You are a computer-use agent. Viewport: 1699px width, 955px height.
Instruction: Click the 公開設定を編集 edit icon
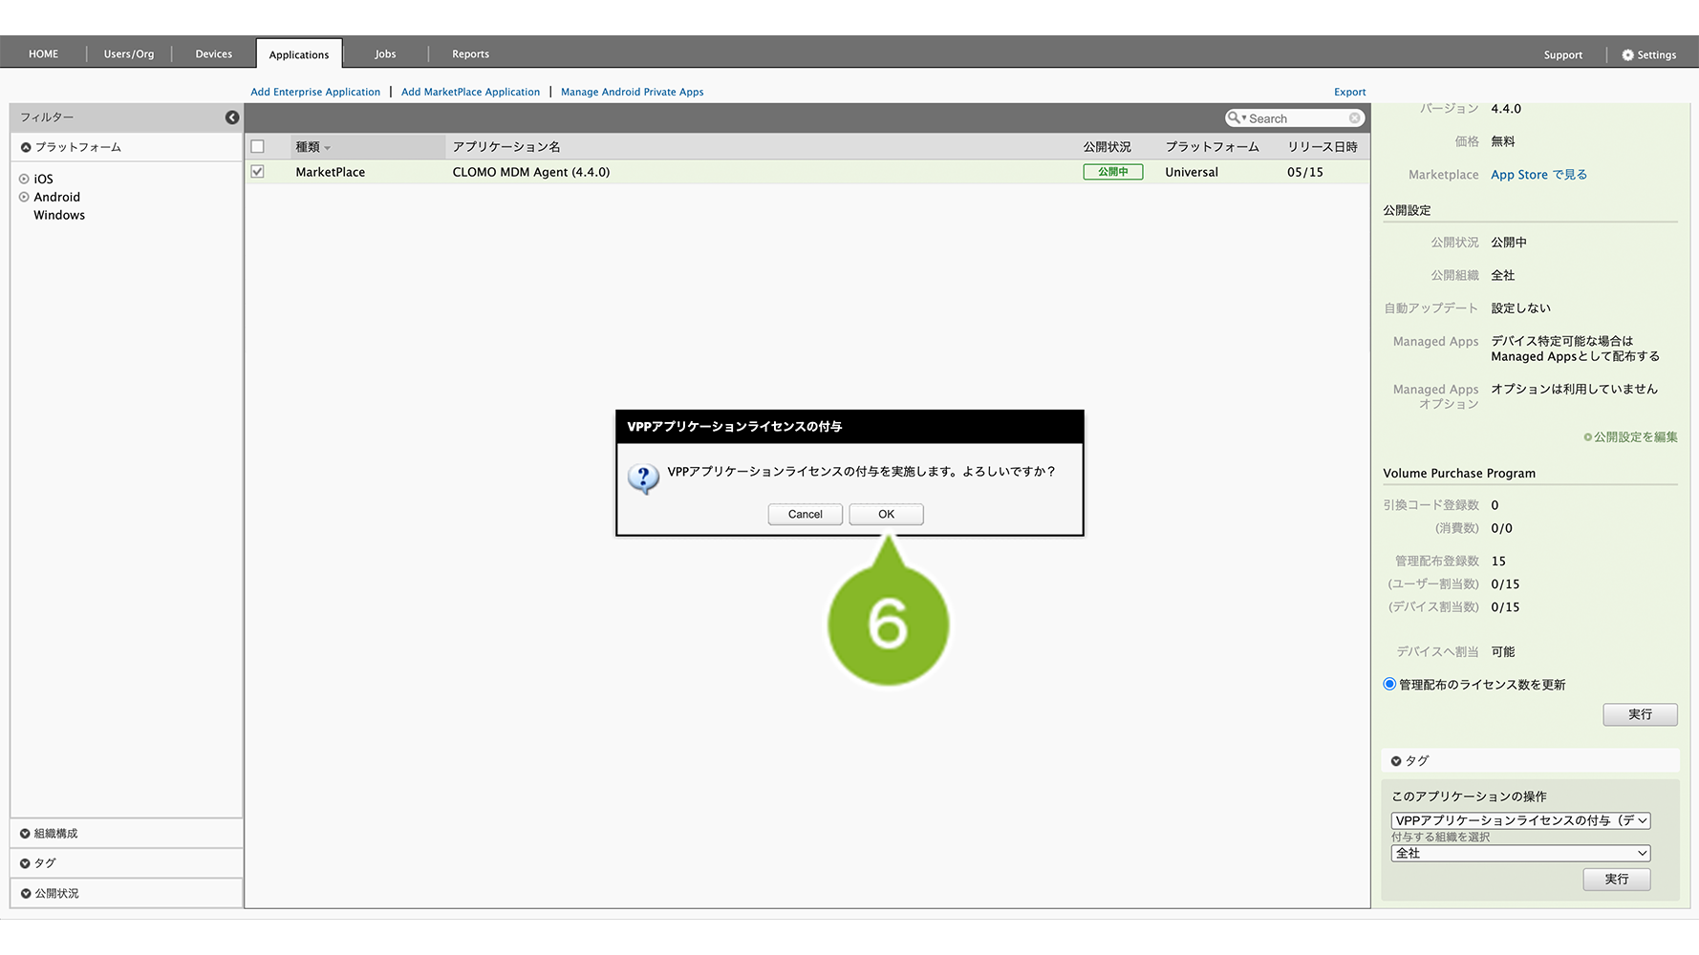point(1587,437)
